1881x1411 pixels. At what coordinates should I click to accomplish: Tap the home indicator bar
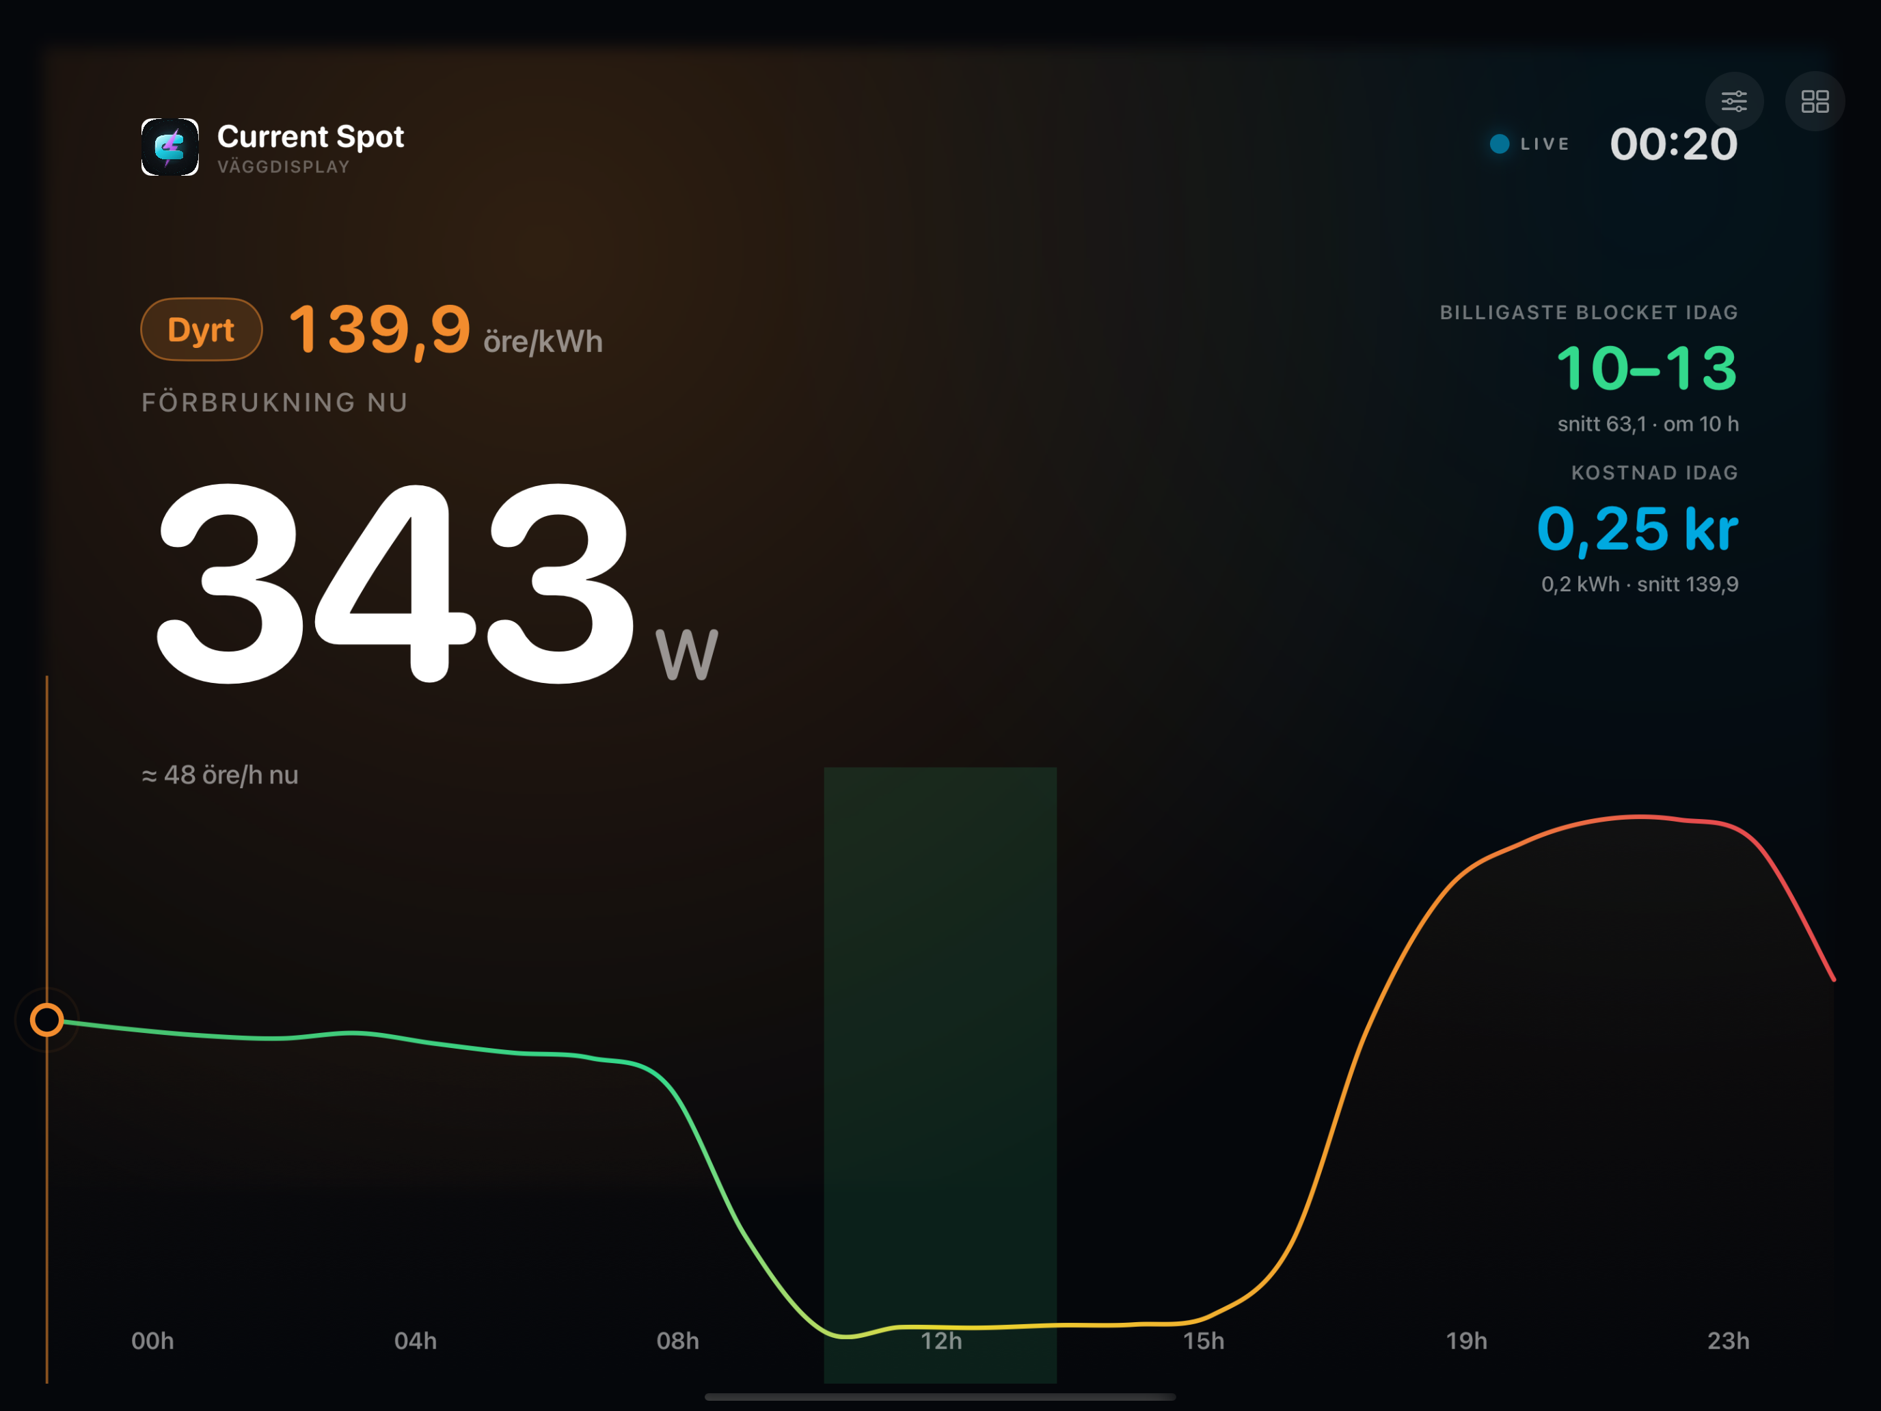pos(940,1397)
